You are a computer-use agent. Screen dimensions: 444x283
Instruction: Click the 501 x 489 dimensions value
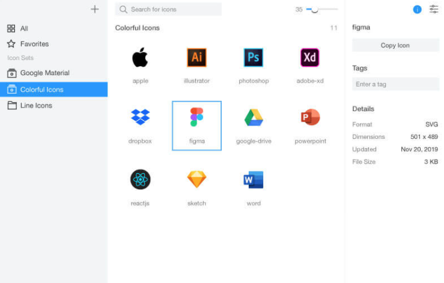click(424, 137)
